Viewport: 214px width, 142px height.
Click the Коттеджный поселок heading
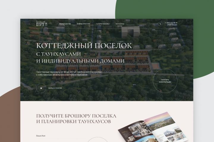coord(84,46)
